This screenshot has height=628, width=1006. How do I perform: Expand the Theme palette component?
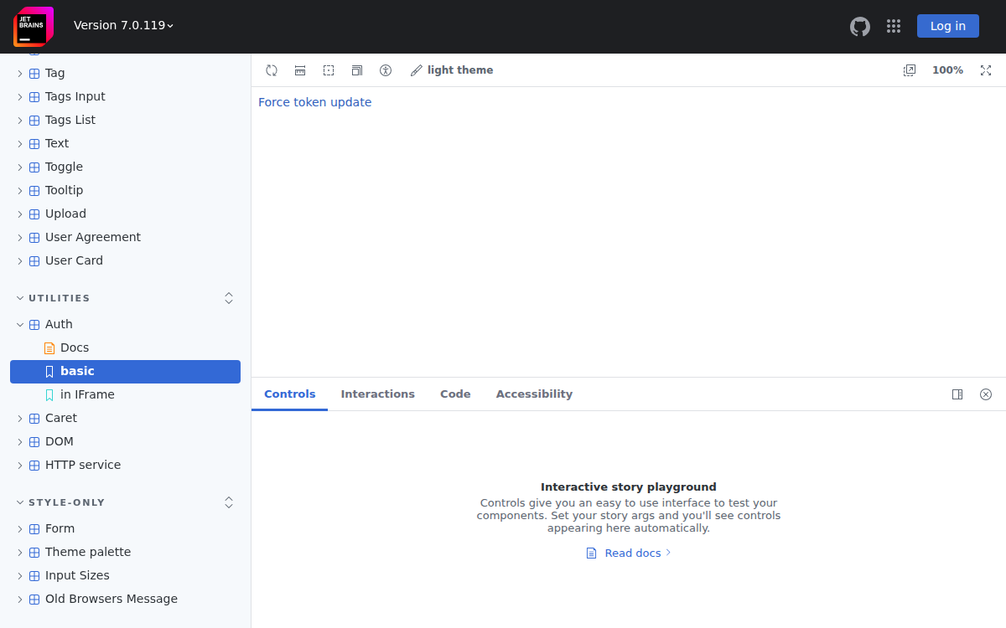[126, 552]
